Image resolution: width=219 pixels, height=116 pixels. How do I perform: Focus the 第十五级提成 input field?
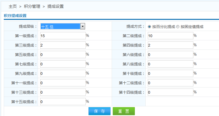tap(63, 102)
